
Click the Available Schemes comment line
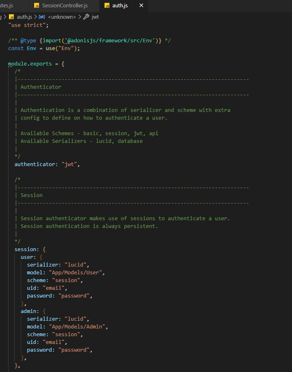[x=89, y=133]
